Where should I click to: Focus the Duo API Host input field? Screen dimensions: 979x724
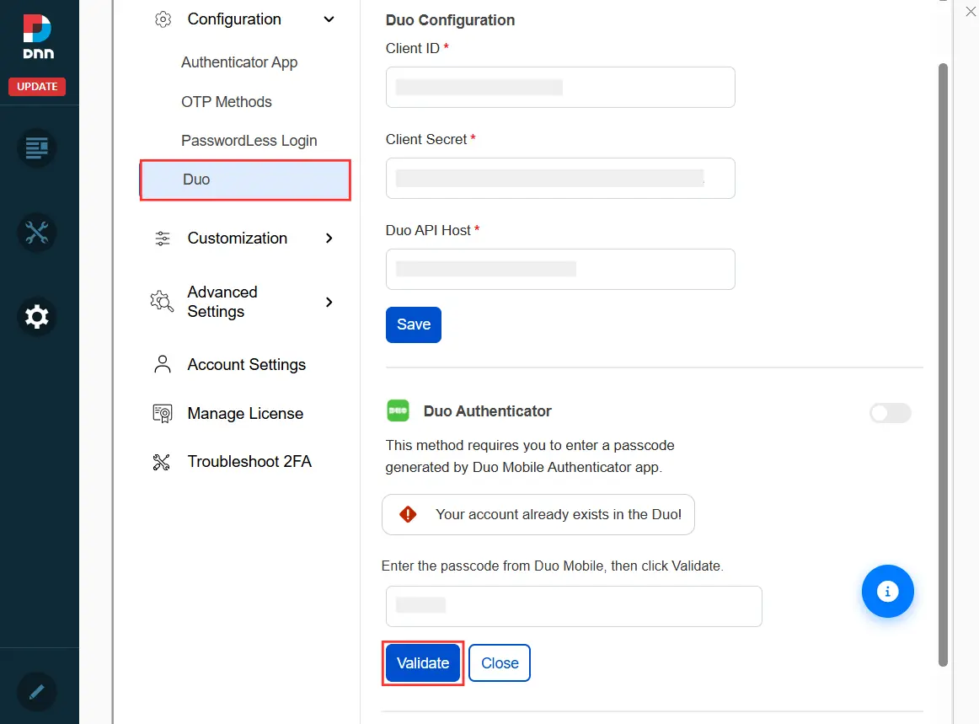click(560, 269)
